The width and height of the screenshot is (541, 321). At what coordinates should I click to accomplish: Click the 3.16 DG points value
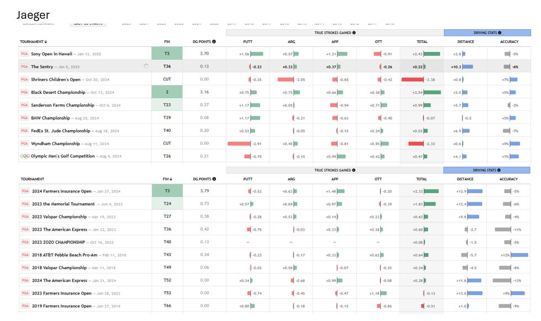click(x=204, y=92)
